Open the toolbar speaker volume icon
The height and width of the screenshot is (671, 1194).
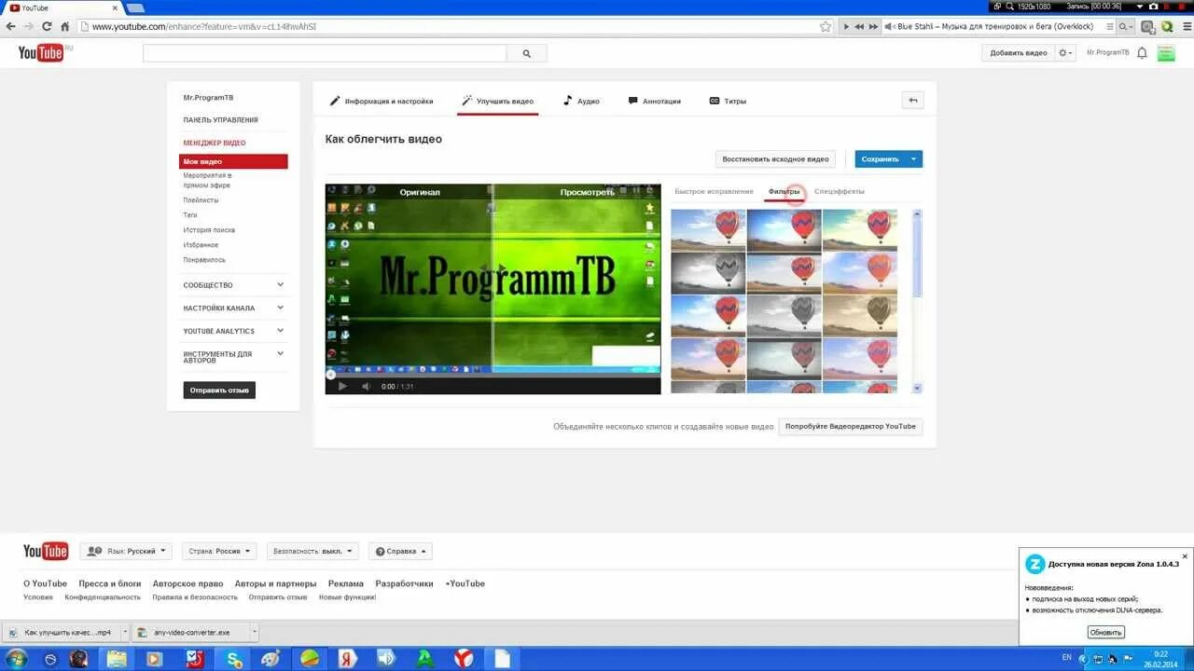point(889,26)
